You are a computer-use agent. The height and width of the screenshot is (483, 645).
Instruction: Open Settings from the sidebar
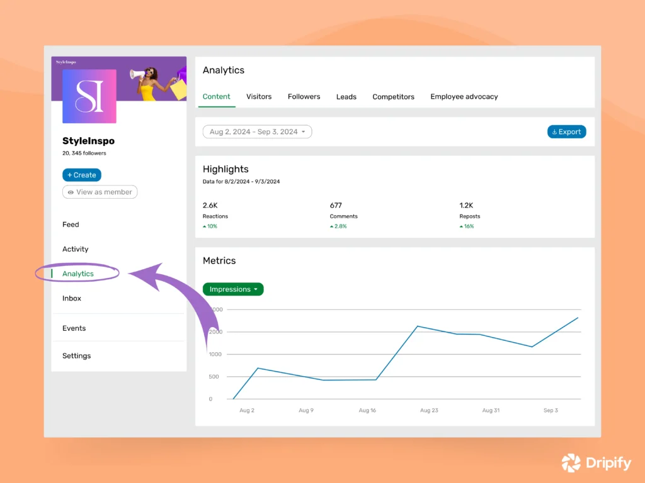click(76, 355)
